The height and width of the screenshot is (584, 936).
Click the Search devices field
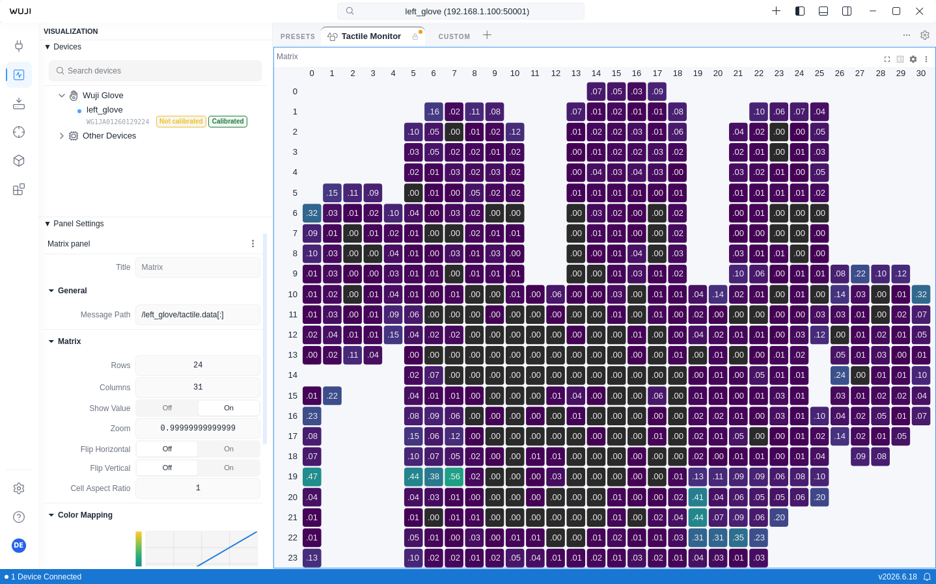[x=155, y=71]
